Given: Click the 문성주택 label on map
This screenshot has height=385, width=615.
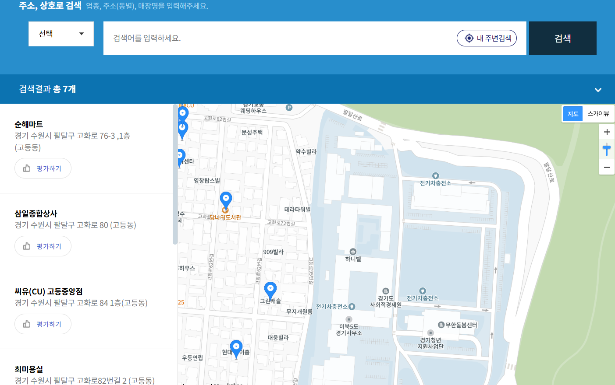Looking at the screenshot, I should [x=252, y=132].
